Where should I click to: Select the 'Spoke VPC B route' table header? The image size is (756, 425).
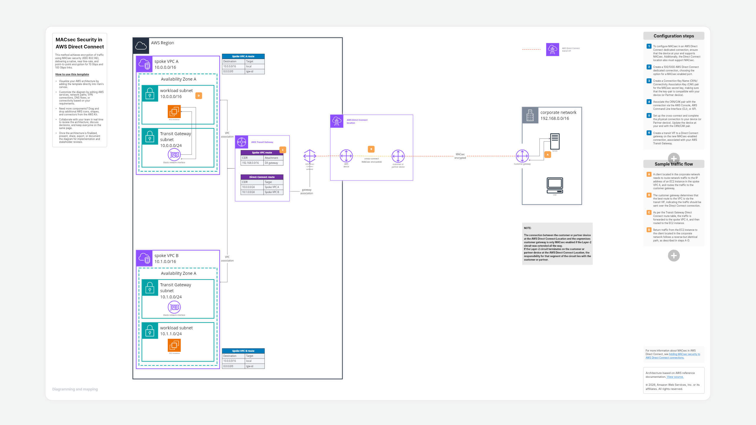coord(243,351)
